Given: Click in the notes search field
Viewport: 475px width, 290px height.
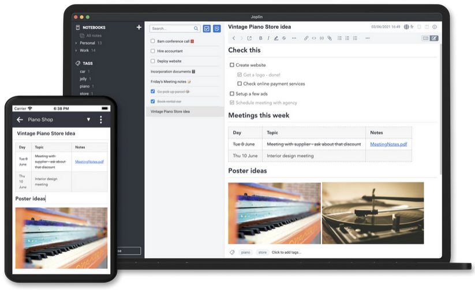Looking at the screenshot, I should tap(171, 28).
